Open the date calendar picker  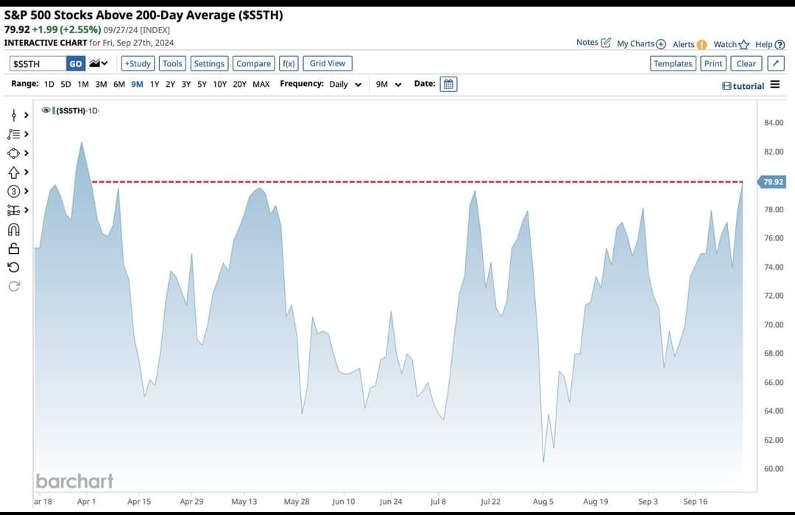coord(448,84)
